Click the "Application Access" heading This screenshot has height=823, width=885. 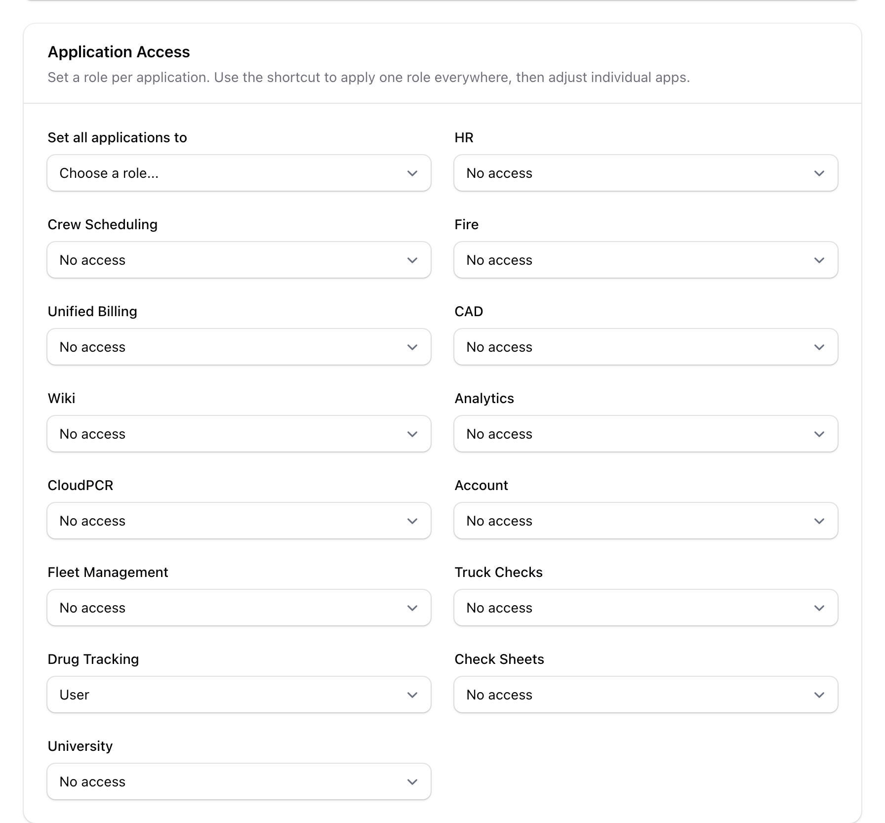point(119,52)
